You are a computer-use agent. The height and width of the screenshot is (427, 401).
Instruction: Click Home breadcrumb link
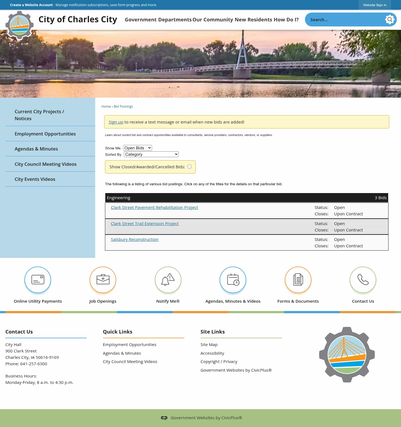pos(106,107)
